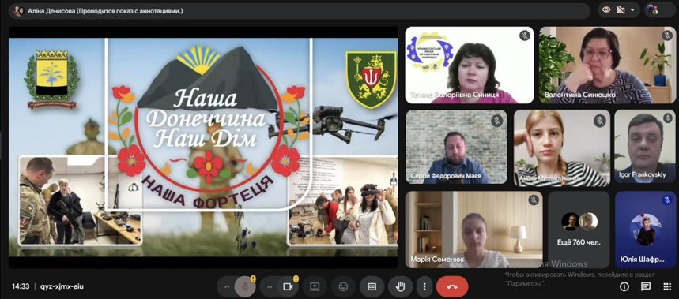Click the eye icon in the top-right pill
Image resolution: width=679 pixels, height=299 pixels.
point(607,9)
